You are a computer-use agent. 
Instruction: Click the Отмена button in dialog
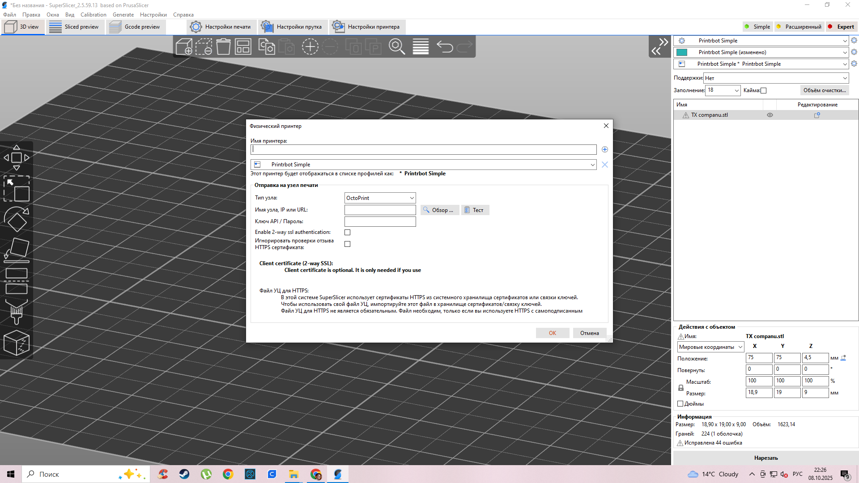click(x=589, y=333)
